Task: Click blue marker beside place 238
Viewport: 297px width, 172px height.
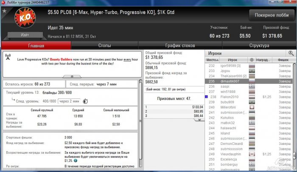Action: 207,97
